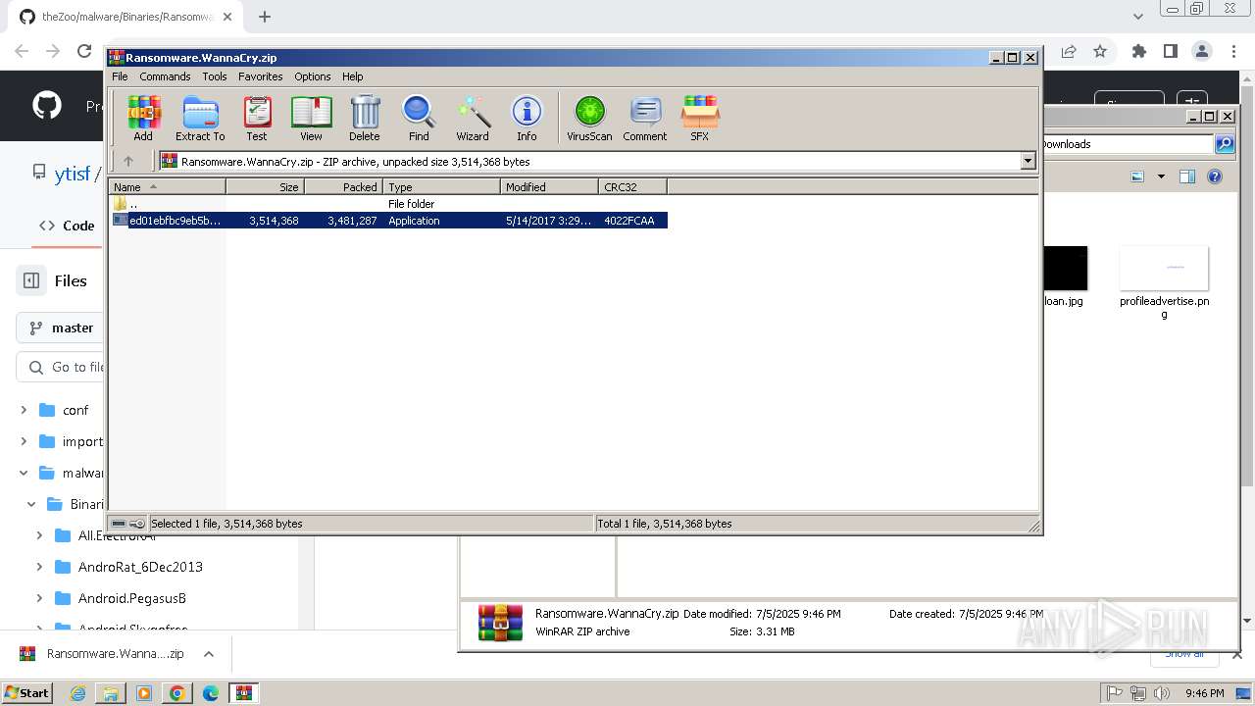Viewport: 1255px width, 706px height.
Task: Open the WinRAR address path dropdown
Action: click(1028, 162)
